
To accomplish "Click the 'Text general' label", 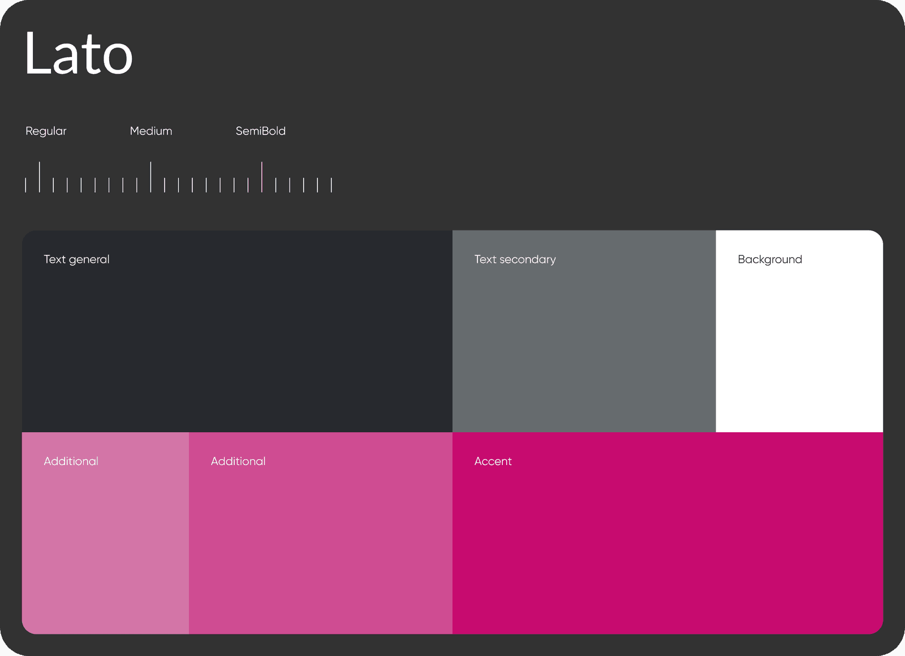I will pyautogui.click(x=76, y=259).
